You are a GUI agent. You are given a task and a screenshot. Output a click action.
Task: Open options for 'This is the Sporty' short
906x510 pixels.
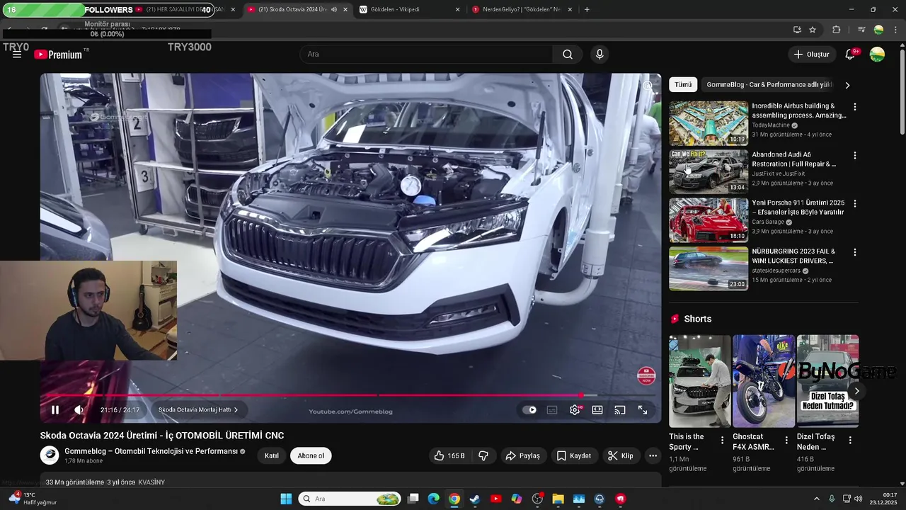point(722,441)
